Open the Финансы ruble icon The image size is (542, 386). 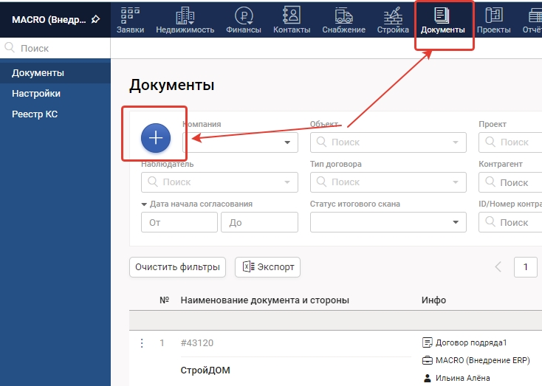coord(244,15)
